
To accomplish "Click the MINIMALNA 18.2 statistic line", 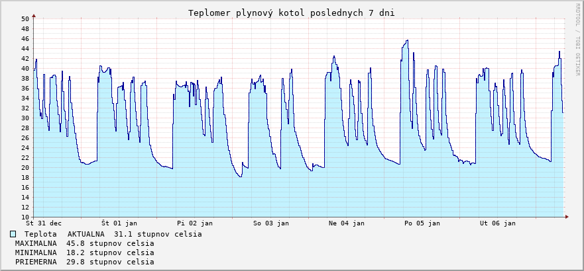I will point(84,252).
